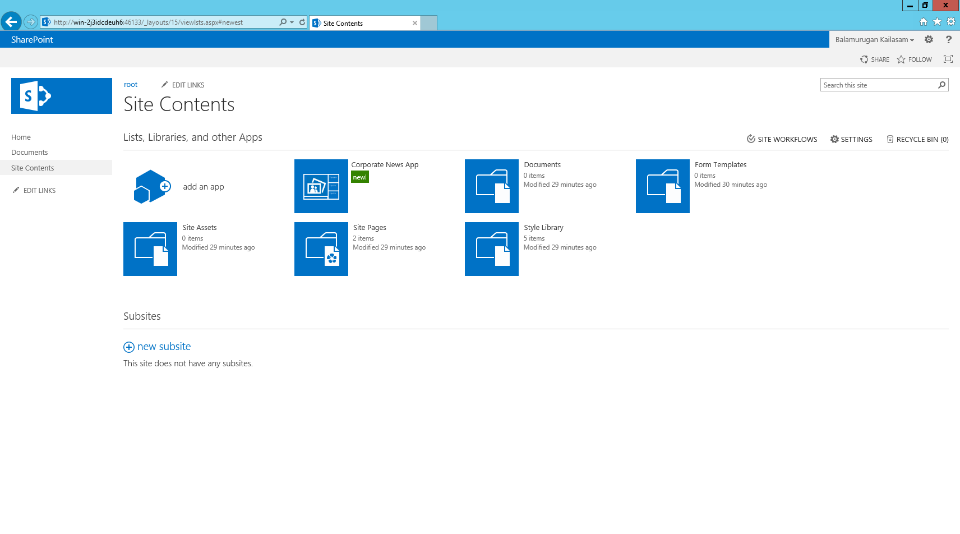The height and width of the screenshot is (534, 960).
Task: Go to Home in left navigation
Action: click(x=21, y=137)
